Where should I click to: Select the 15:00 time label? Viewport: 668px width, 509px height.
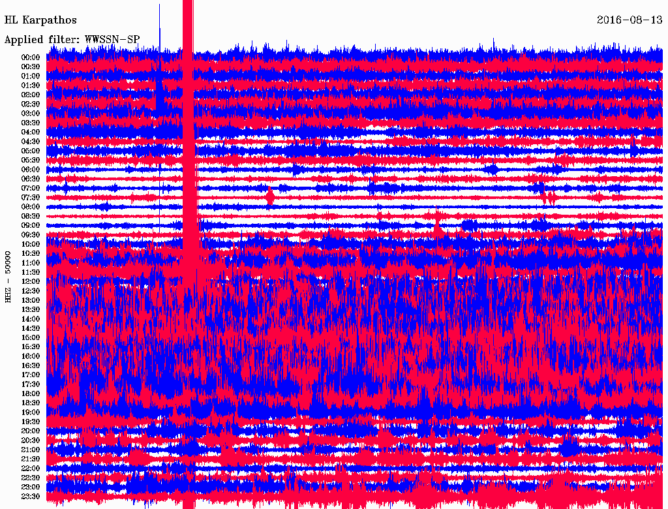point(31,337)
